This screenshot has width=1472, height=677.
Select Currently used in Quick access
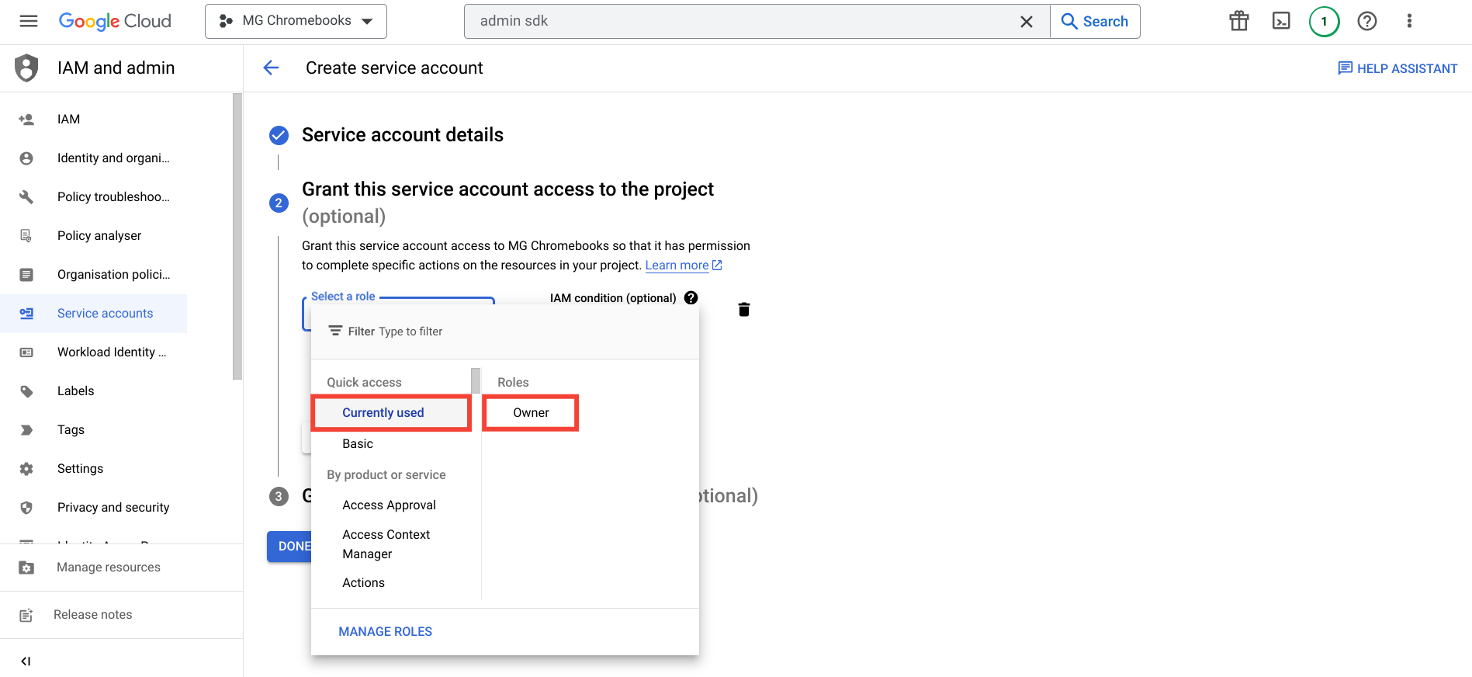click(391, 413)
